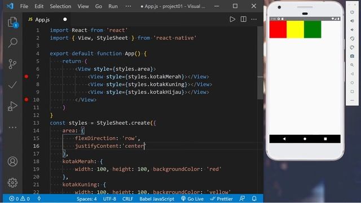Click 'kotakMerah' key on line 18

pos(78,161)
